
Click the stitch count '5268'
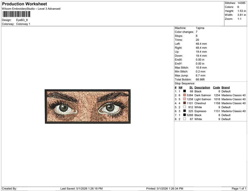190,115
